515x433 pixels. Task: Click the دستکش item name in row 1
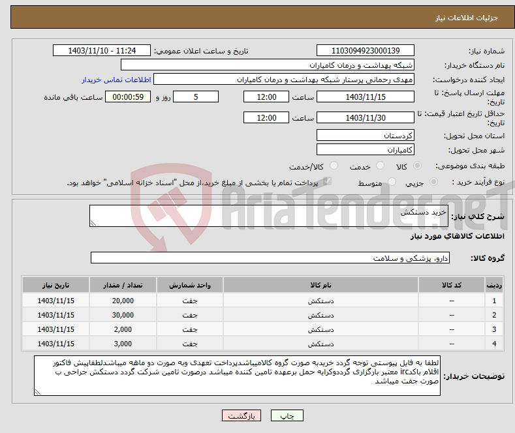(x=320, y=301)
